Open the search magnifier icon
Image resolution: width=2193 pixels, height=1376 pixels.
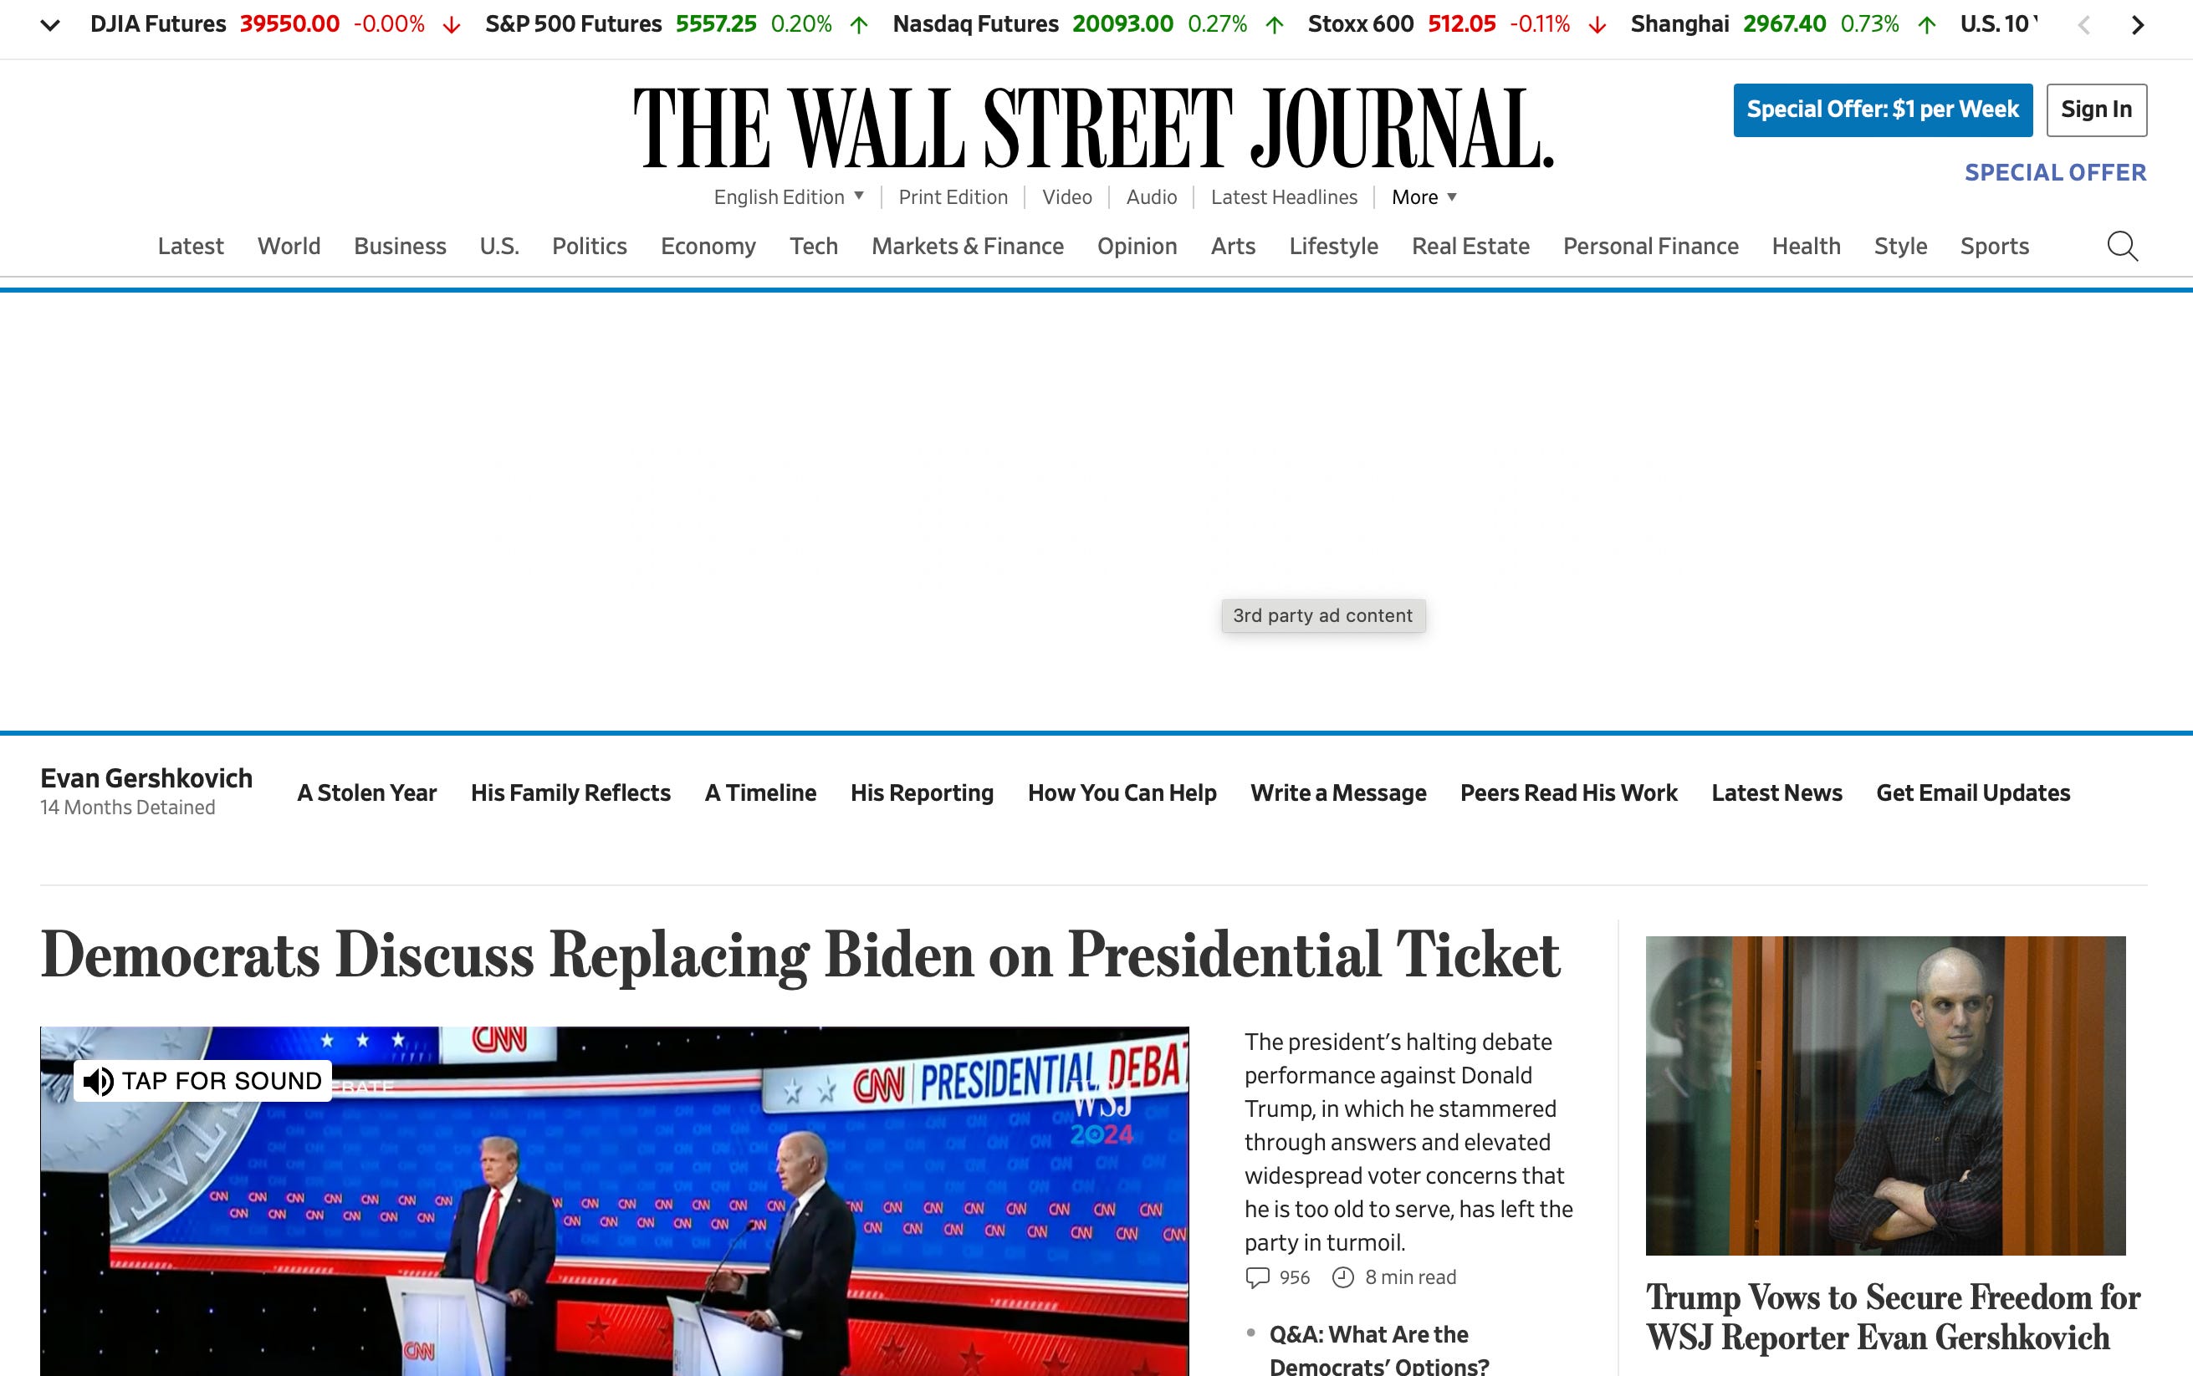click(x=2122, y=246)
